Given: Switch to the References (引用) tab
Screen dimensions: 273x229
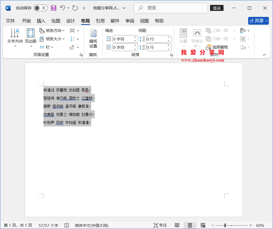Looking at the screenshot, I should (100, 21).
